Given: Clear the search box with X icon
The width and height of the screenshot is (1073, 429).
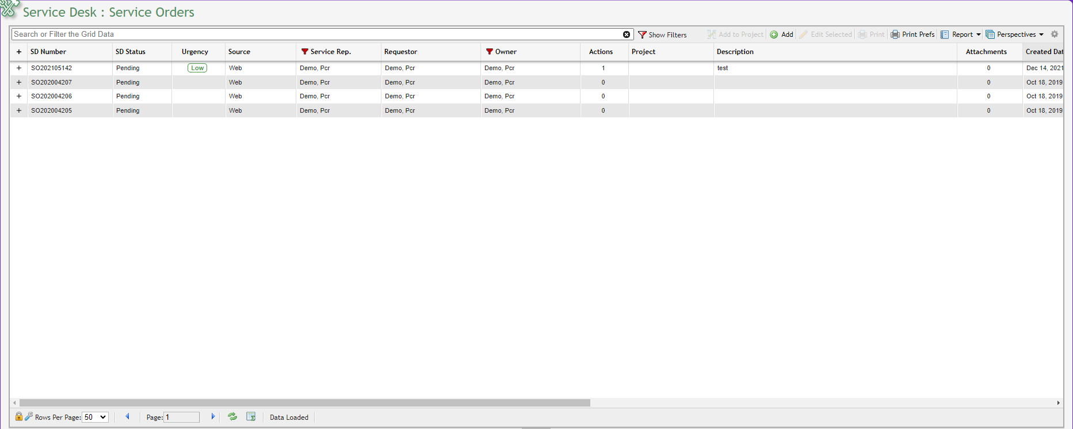Looking at the screenshot, I should (626, 35).
